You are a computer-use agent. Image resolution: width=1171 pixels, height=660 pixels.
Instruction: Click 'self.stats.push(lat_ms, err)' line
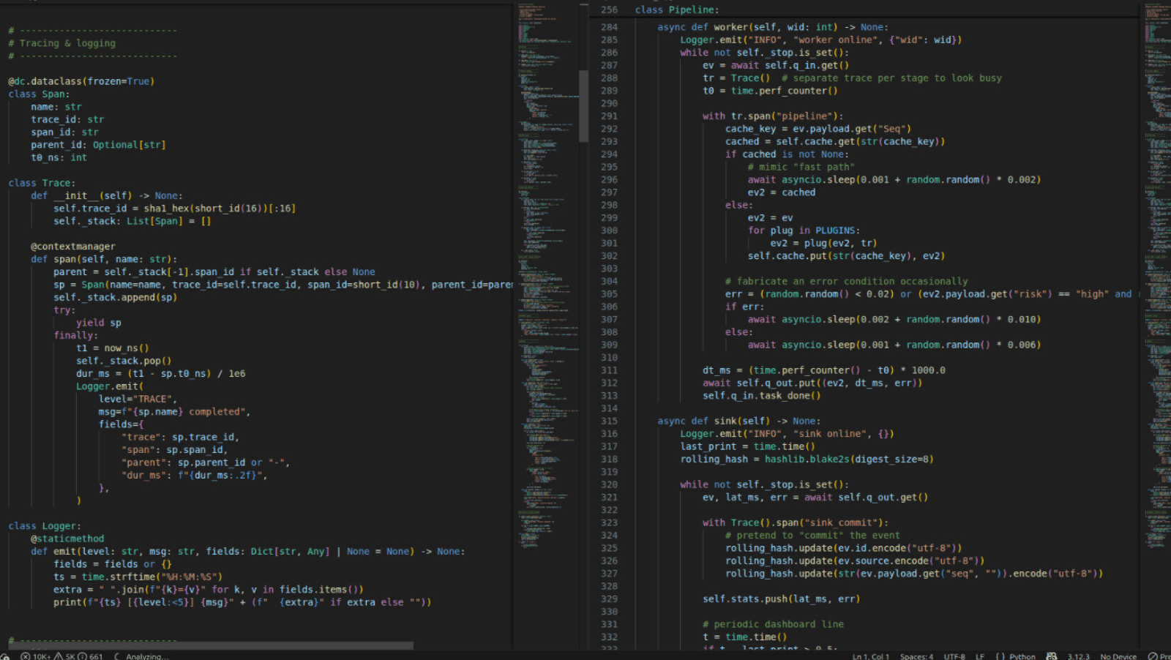point(782,599)
